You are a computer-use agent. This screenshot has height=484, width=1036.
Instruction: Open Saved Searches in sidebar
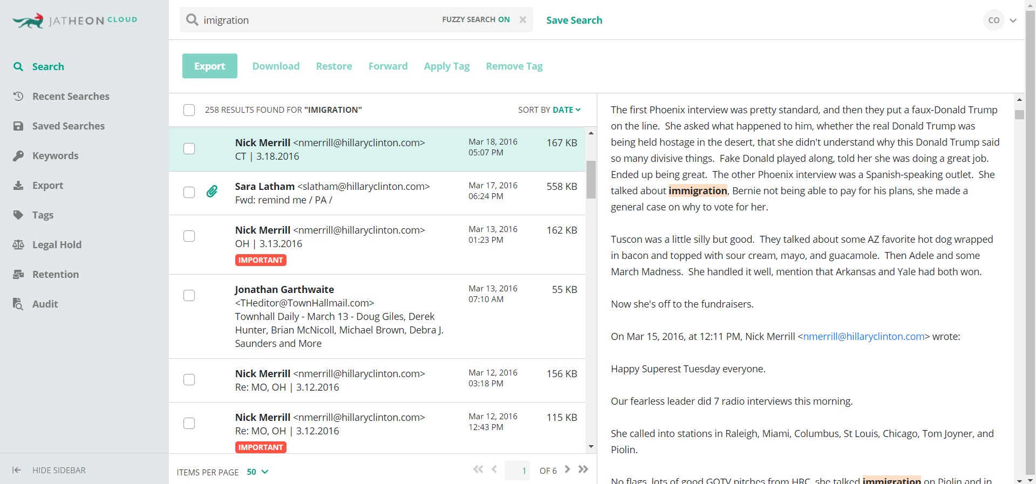coord(69,126)
